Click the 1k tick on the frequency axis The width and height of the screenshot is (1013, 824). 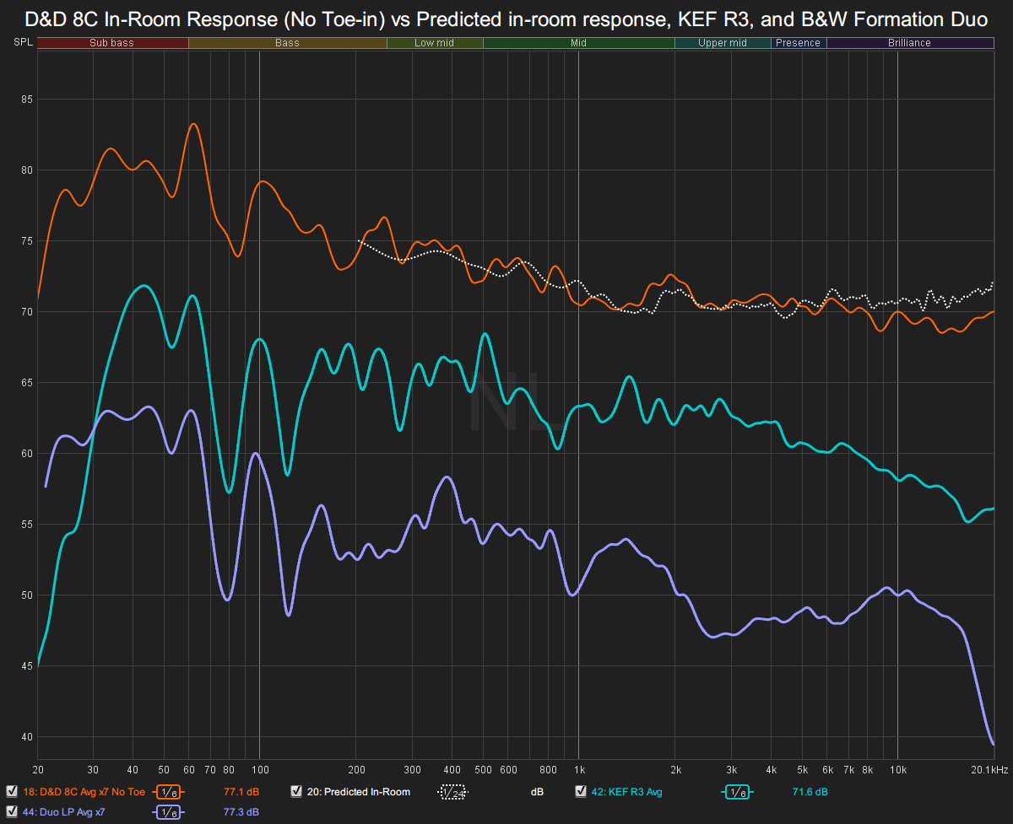(579, 770)
